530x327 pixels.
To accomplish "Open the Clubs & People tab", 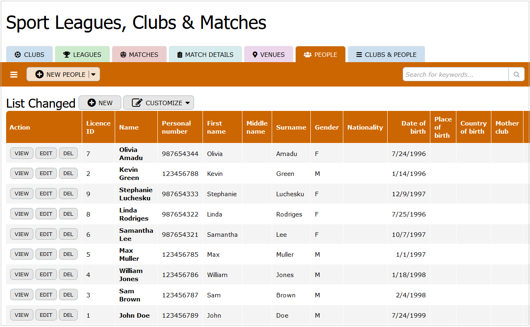I will (x=386, y=55).
